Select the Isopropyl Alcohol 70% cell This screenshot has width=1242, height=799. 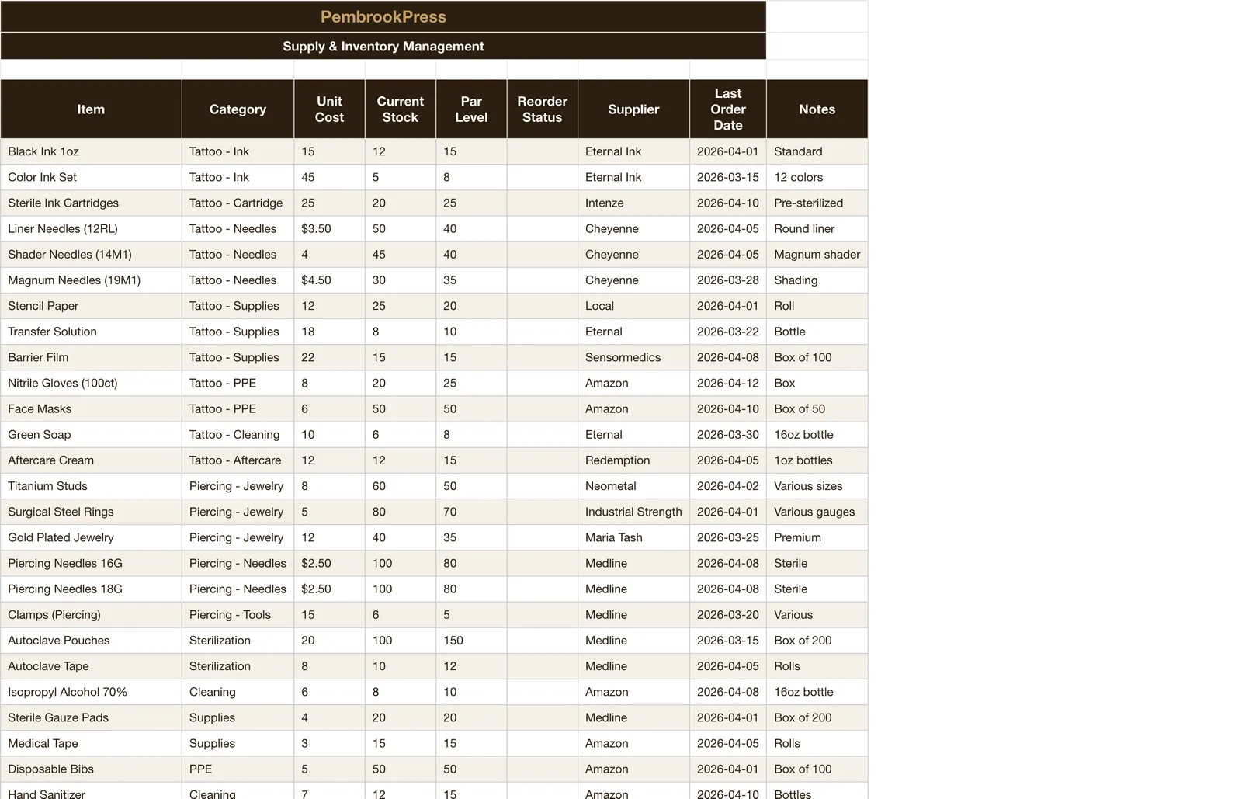[91, 692]
